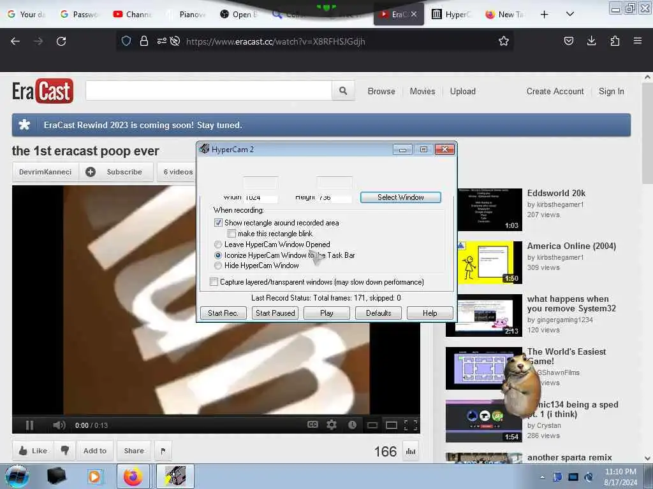Open the list all tabs dropdown arrow
This screenshot has width=653, height=489.
tap(570, 14)
